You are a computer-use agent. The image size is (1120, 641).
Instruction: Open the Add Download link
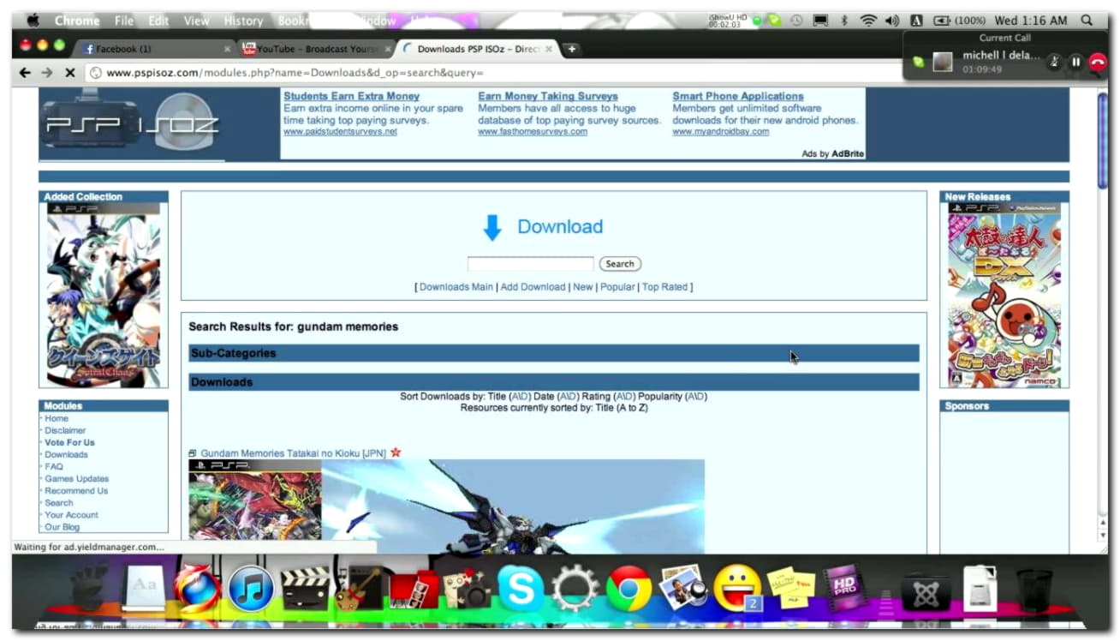point(533,287)
